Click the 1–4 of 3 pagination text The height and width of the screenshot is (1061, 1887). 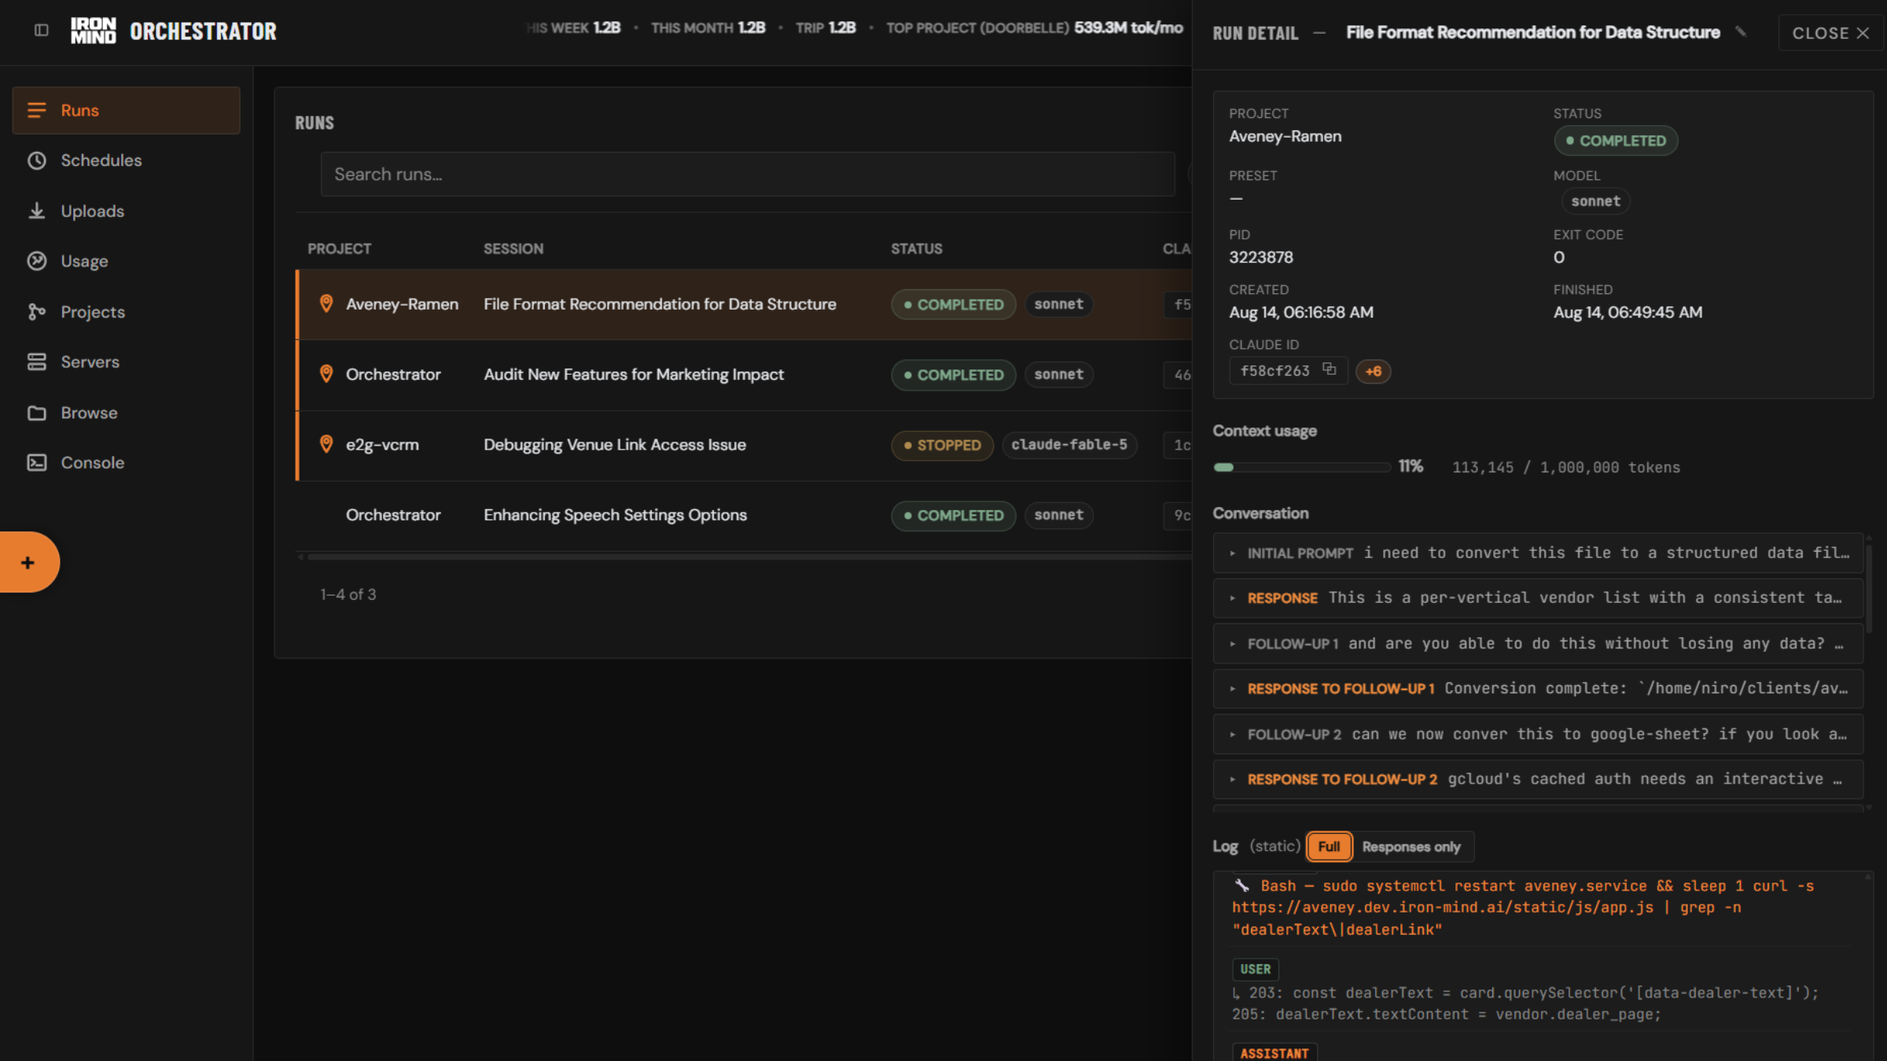348,594
